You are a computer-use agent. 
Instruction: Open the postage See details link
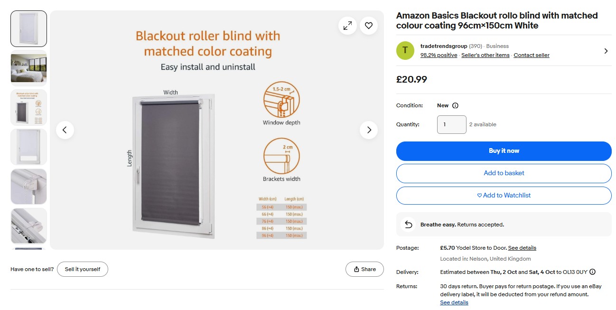click(x=522, y=248)
